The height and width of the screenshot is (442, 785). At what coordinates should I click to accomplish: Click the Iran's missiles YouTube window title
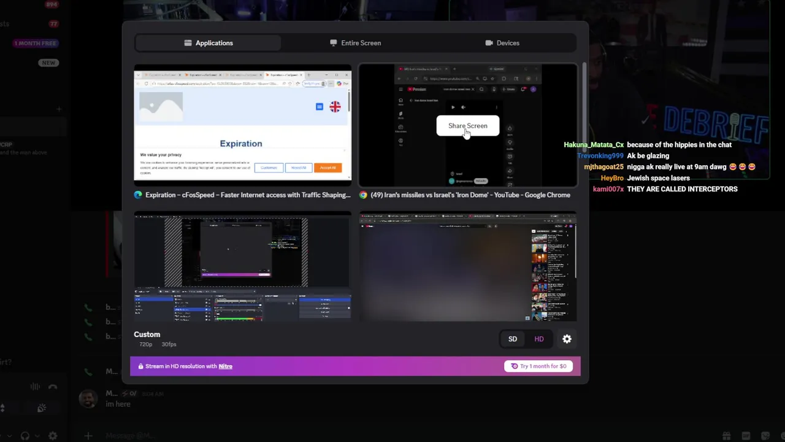pyautogui.click(x=470, y=195)
